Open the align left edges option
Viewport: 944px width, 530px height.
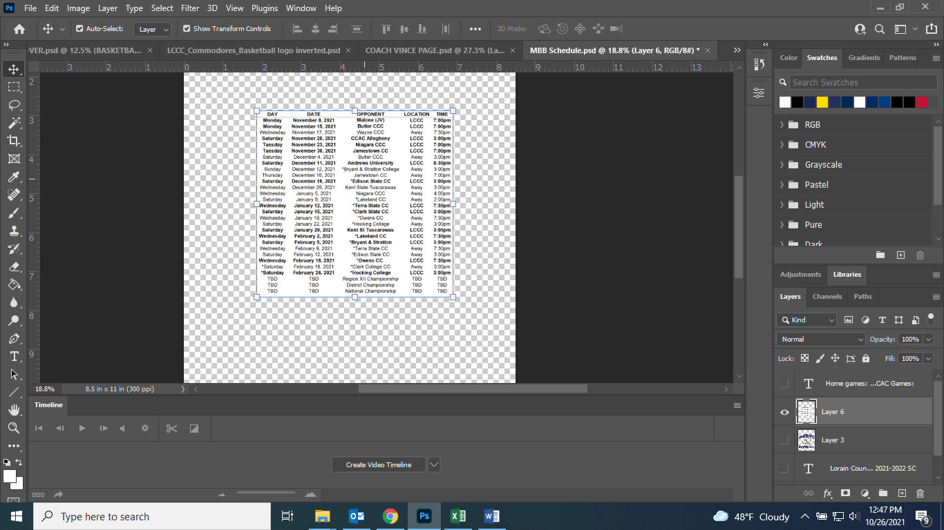pyautogui.click(x=297, y=28)
